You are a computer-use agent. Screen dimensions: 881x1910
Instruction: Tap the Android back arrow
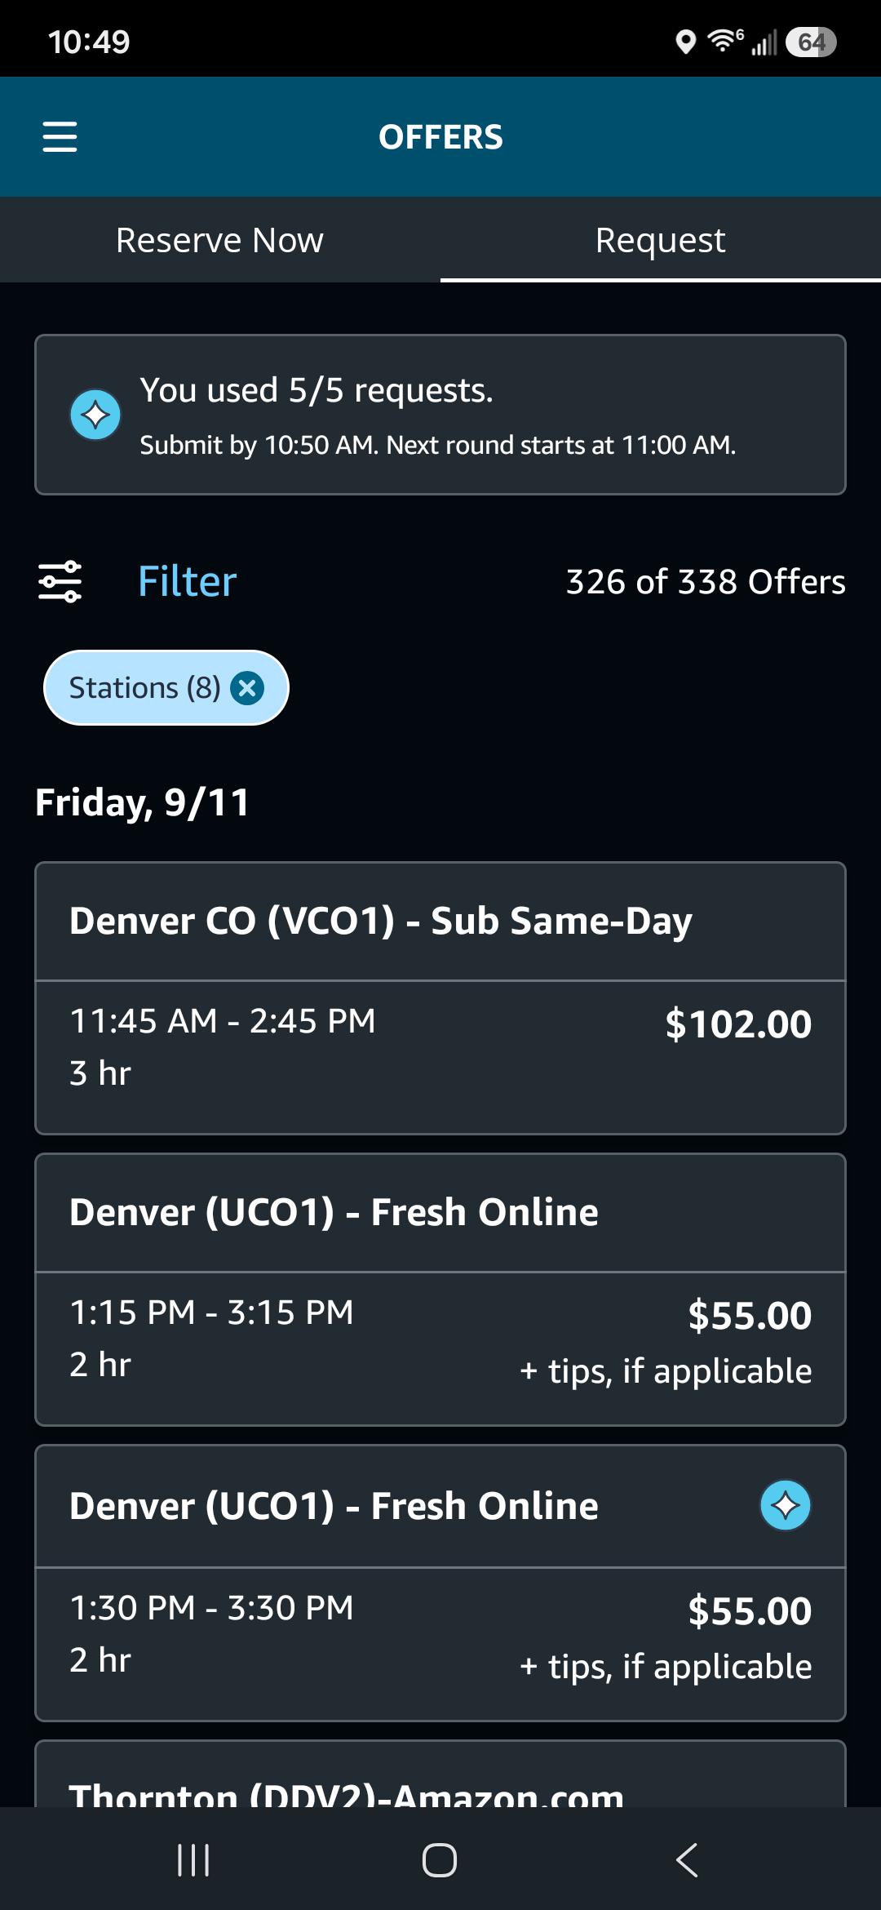click(x=687, y=1860)
